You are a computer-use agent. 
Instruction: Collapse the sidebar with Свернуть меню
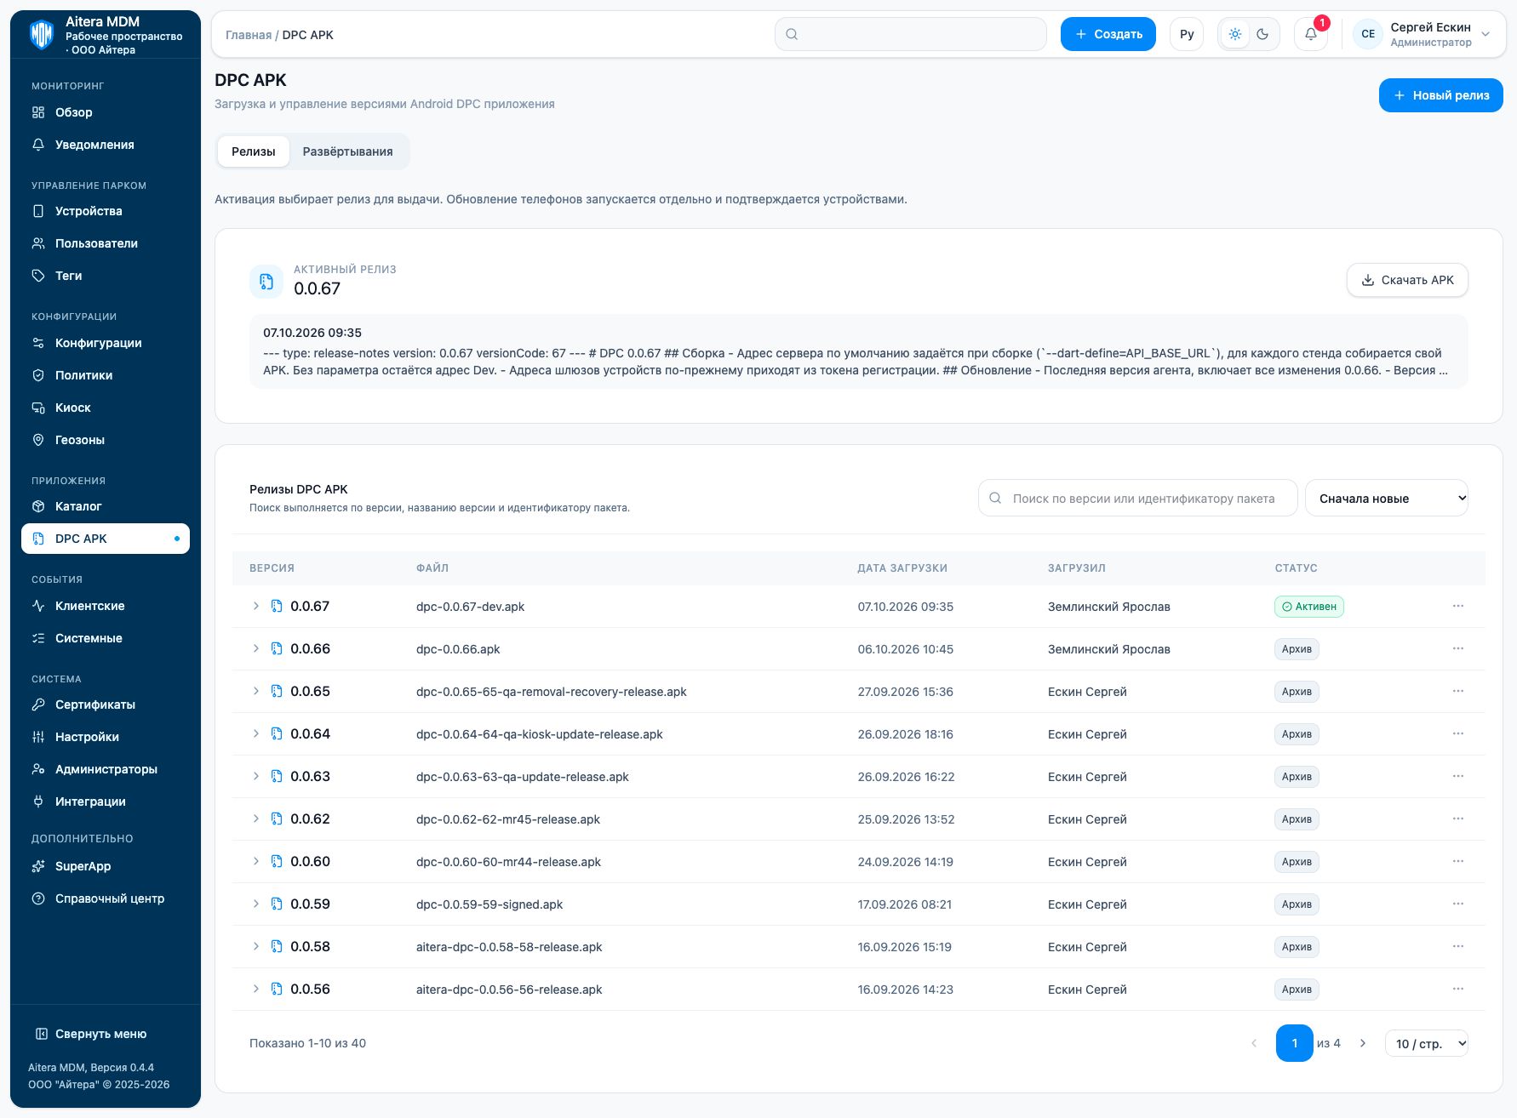tap(91, 1034)
